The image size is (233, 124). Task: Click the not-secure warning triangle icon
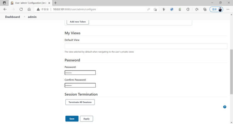38,9
